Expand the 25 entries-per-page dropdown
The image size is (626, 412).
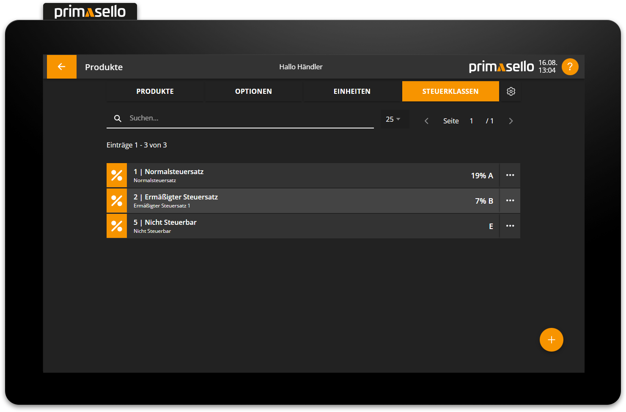click(x=393, y=119)
